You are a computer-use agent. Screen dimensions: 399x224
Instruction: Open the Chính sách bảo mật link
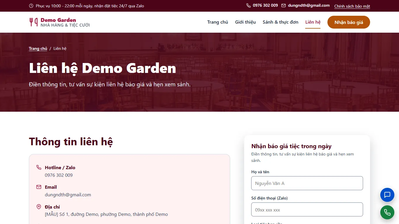click(352, 6)
